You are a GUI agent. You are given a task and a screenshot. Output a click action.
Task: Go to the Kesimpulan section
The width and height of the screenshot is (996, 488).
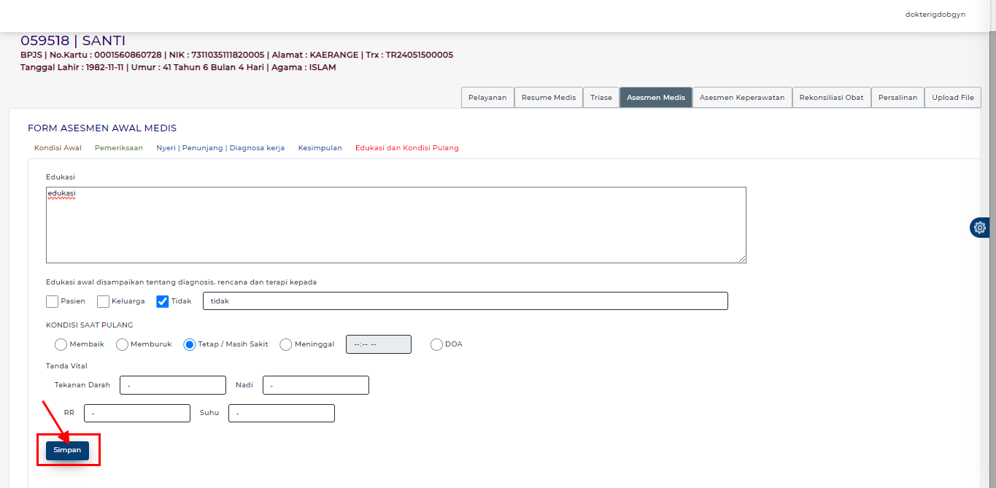pyautogui.click(x=320, y=148)
